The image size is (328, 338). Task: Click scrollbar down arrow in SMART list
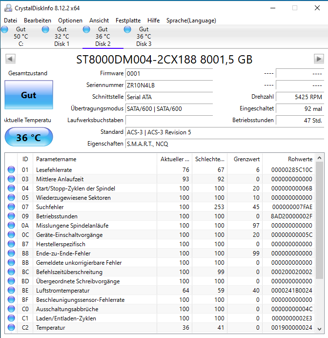pyautogui.click(x=319, y=329)
